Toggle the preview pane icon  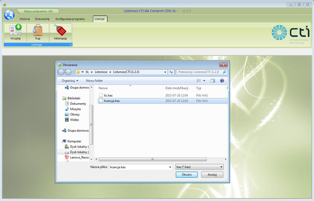click(x=213, y=81)
